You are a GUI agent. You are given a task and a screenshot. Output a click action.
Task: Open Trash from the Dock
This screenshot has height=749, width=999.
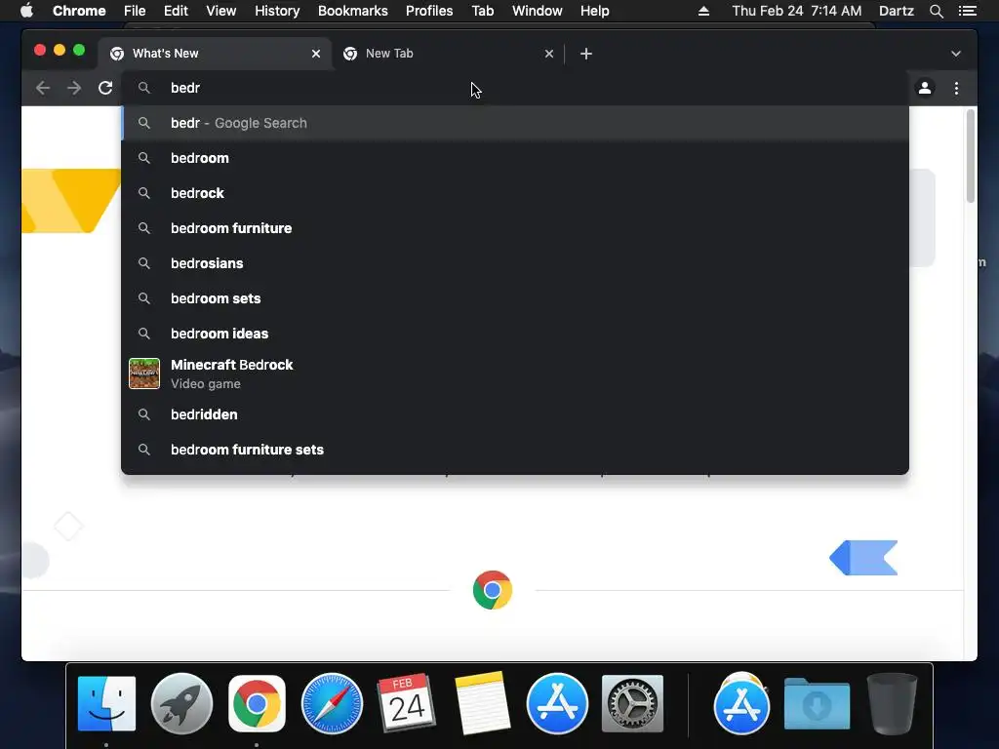[892, 704]
